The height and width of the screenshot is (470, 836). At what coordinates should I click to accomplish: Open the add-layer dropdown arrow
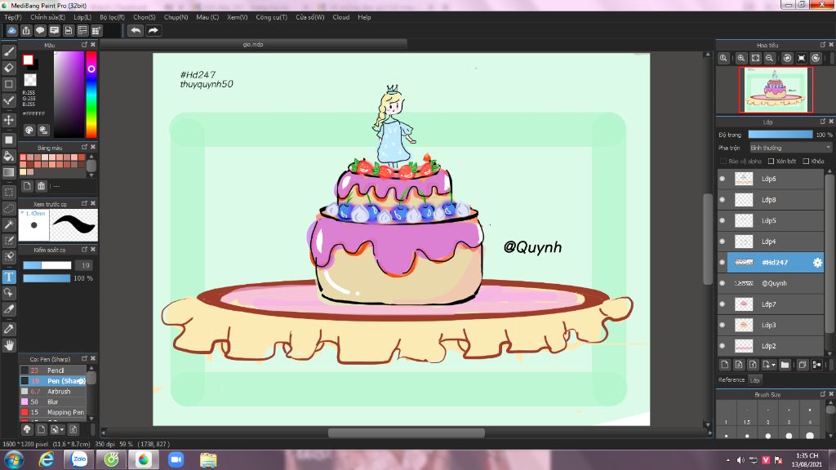click(x=773, y=366)
